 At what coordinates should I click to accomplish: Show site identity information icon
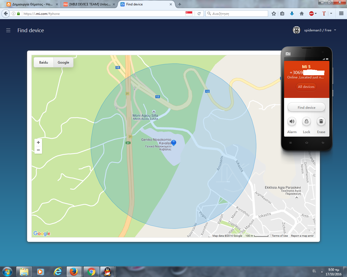pyautogui.click(x=14, y=14)
